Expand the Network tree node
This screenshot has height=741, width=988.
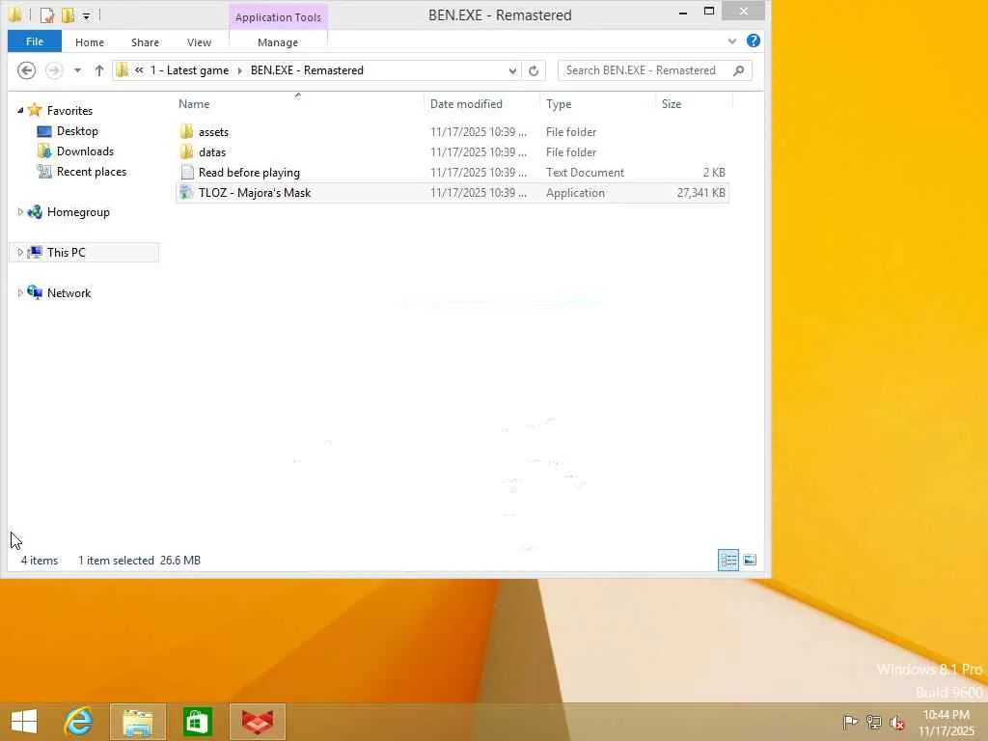20,293
